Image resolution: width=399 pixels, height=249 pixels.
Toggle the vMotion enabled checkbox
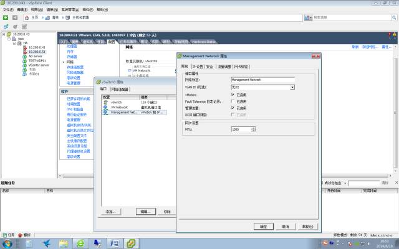click(x=233, y=95)
